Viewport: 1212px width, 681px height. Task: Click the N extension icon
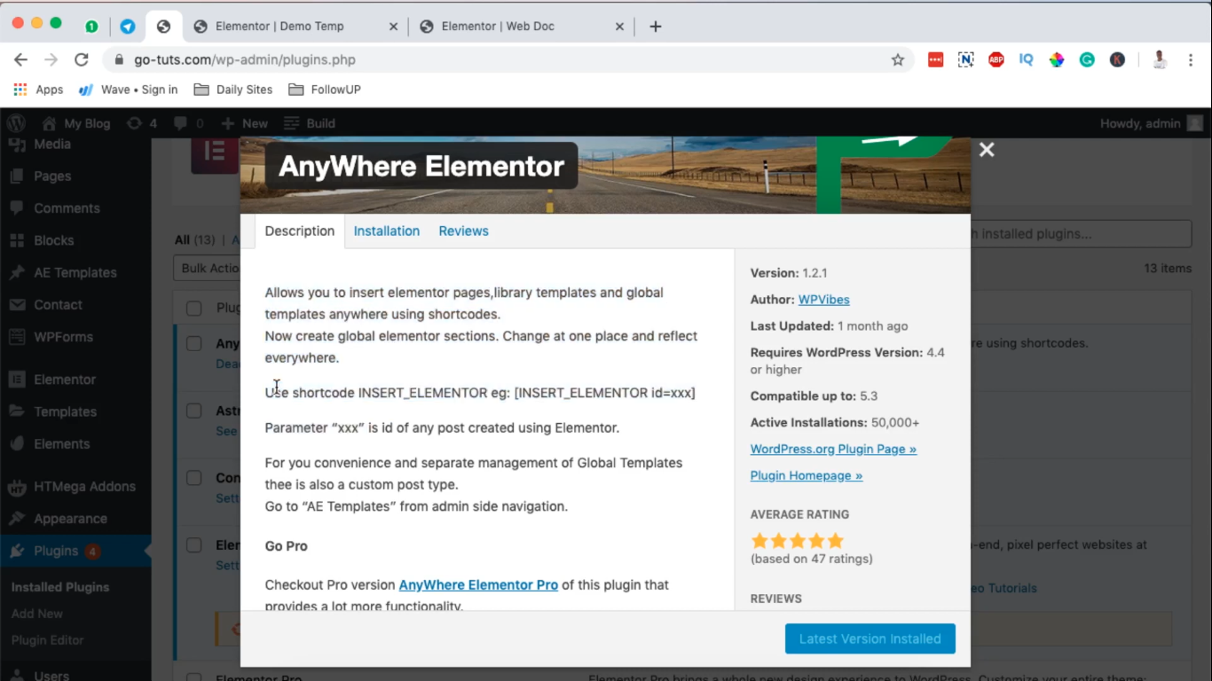click(x=966, y=59)
